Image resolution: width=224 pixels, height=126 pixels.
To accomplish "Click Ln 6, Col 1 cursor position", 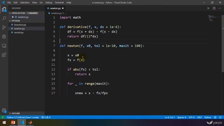I will coord(170,117).
